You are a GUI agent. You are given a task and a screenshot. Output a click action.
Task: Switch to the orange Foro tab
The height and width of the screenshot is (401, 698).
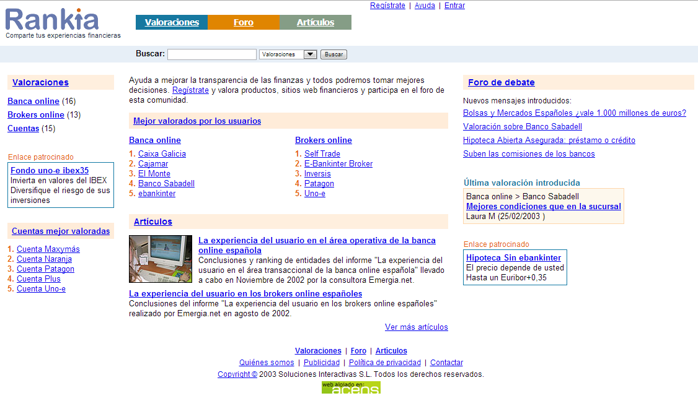coord(244,22)
